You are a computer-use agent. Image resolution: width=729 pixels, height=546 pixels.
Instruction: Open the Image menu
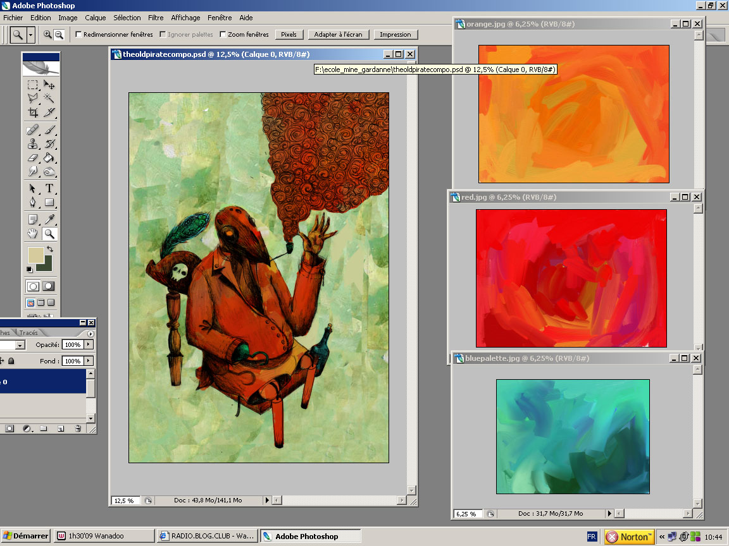click(x=68, y=18)
